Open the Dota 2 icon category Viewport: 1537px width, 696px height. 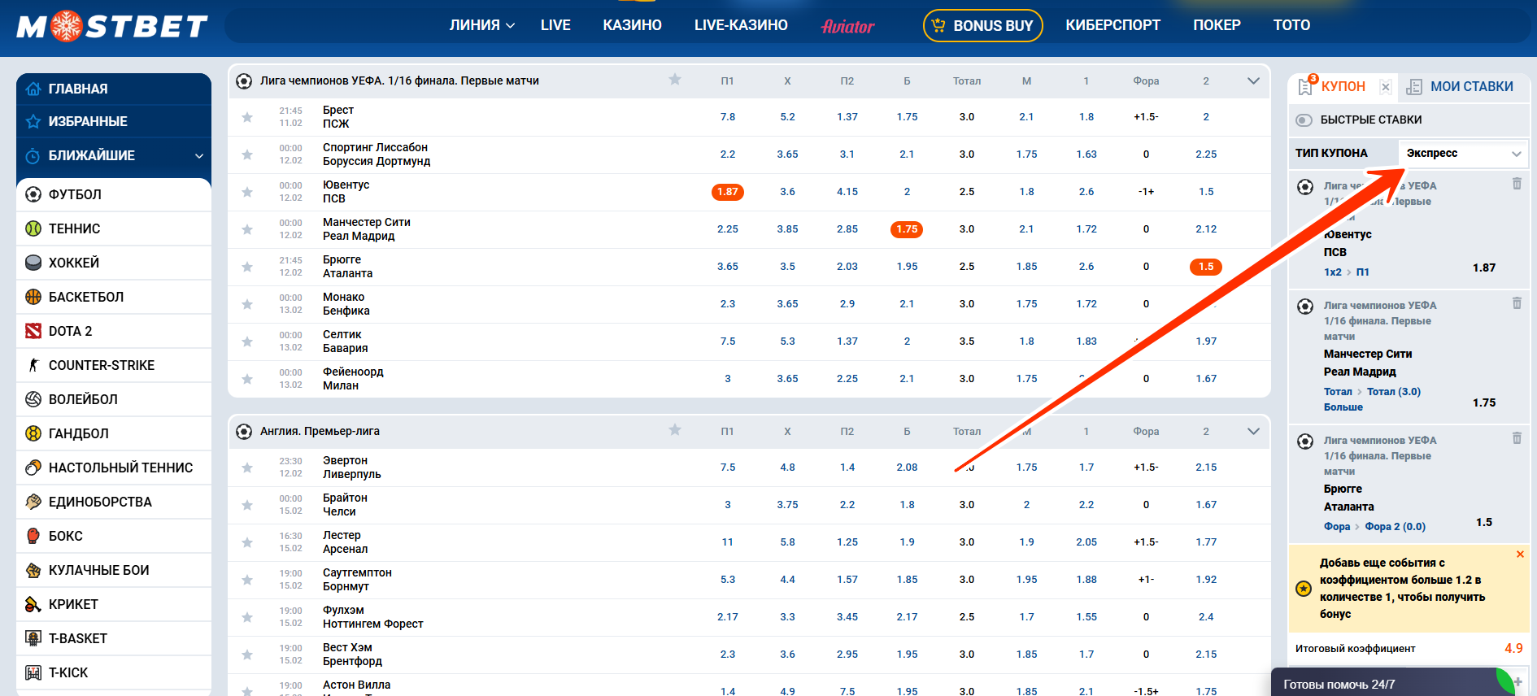(x=33, y=331)
